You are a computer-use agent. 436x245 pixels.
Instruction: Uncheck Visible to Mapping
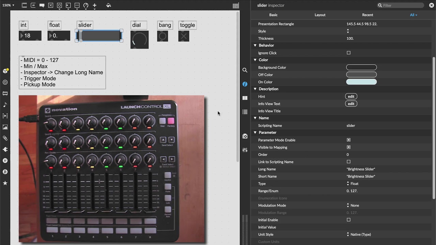(x=348, y=147)
